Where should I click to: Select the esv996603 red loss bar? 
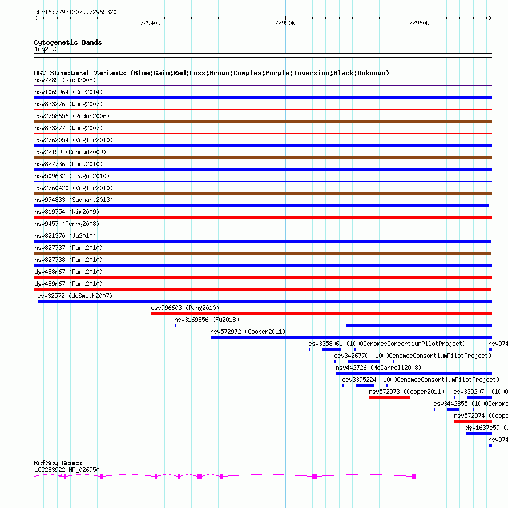321,313
